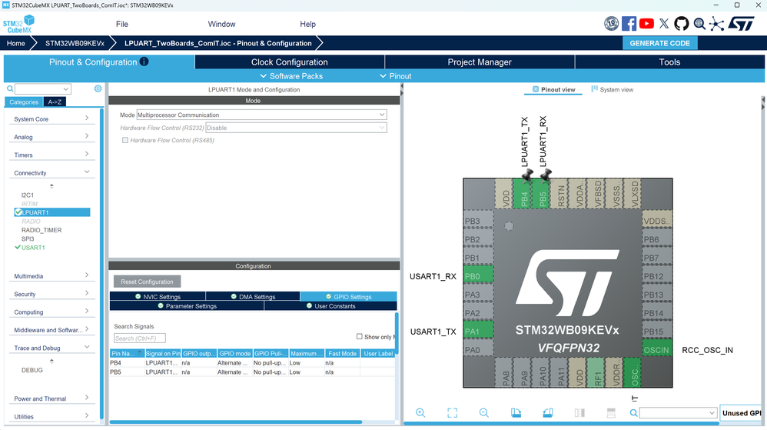Zoom in on the pinout view
The width and height of the screenshot is (767, 430).
click(420, 413)
